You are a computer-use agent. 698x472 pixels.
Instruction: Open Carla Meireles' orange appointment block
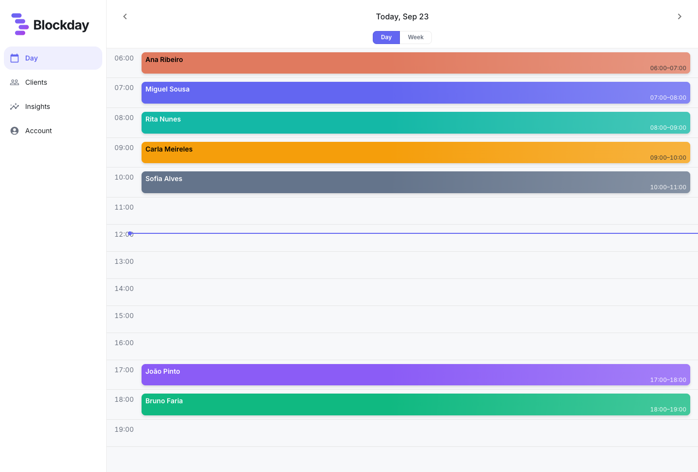[416, 152]
